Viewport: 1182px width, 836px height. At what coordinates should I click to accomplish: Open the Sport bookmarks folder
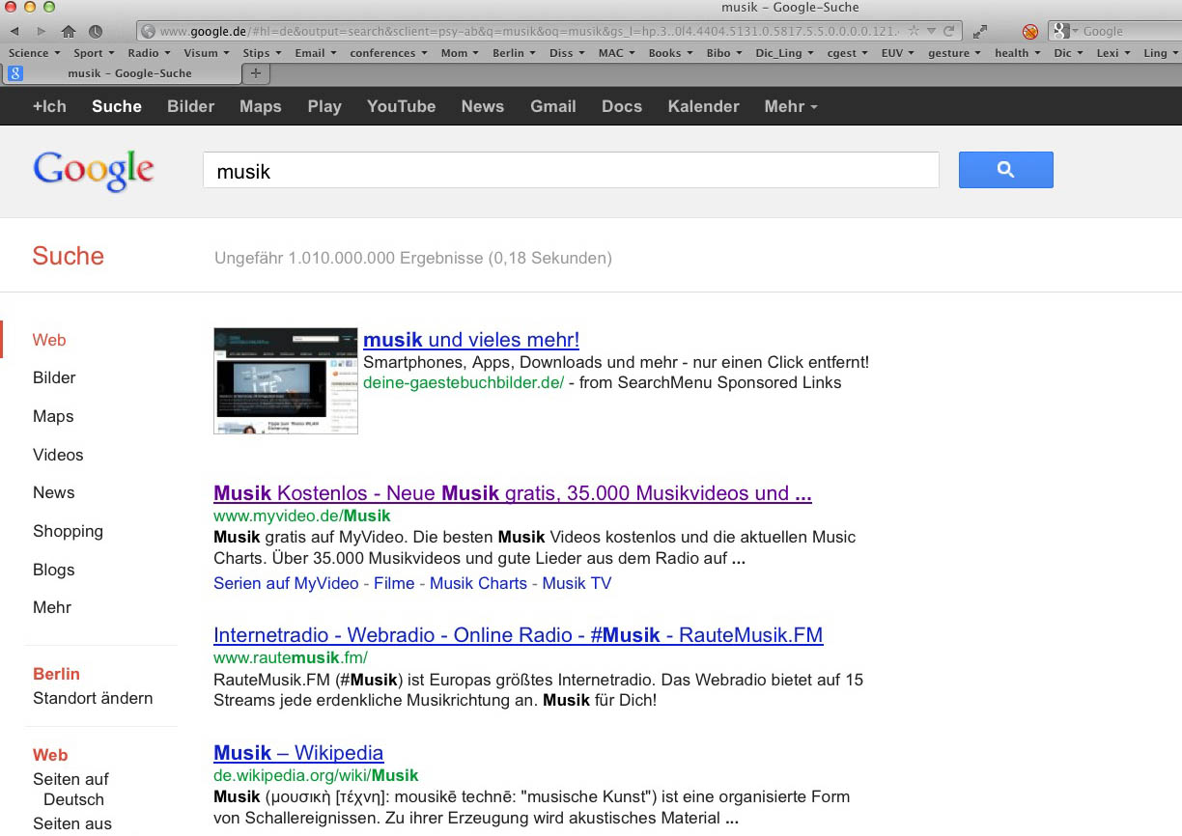(94, 53)
